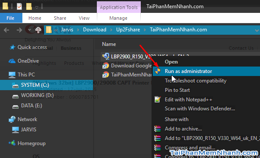Click the Quick access star icon
Screen dimensions: 260x158
click(x=12, y=47)
